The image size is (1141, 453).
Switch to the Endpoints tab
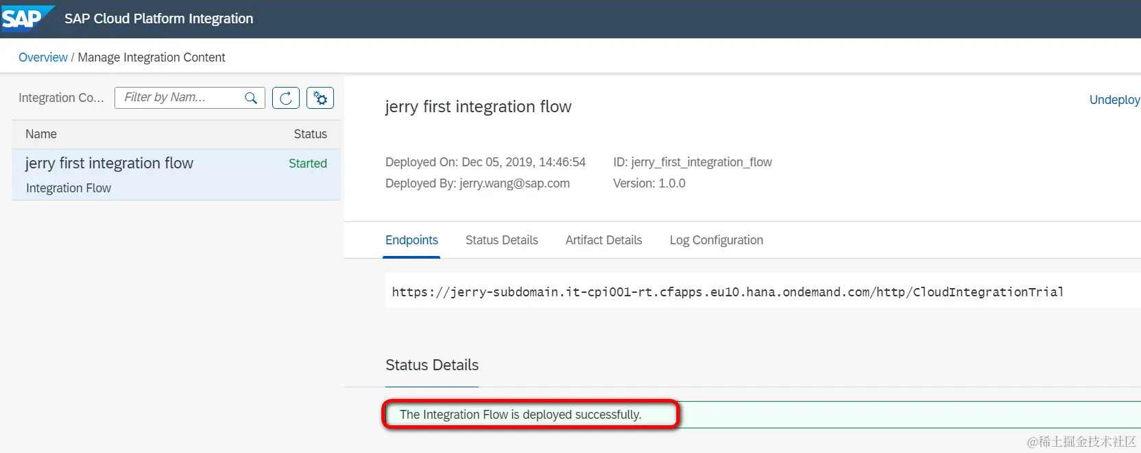[x=411, y=240]
